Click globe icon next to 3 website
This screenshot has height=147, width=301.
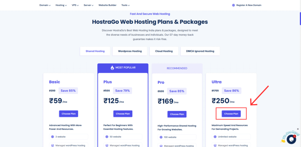53,137
